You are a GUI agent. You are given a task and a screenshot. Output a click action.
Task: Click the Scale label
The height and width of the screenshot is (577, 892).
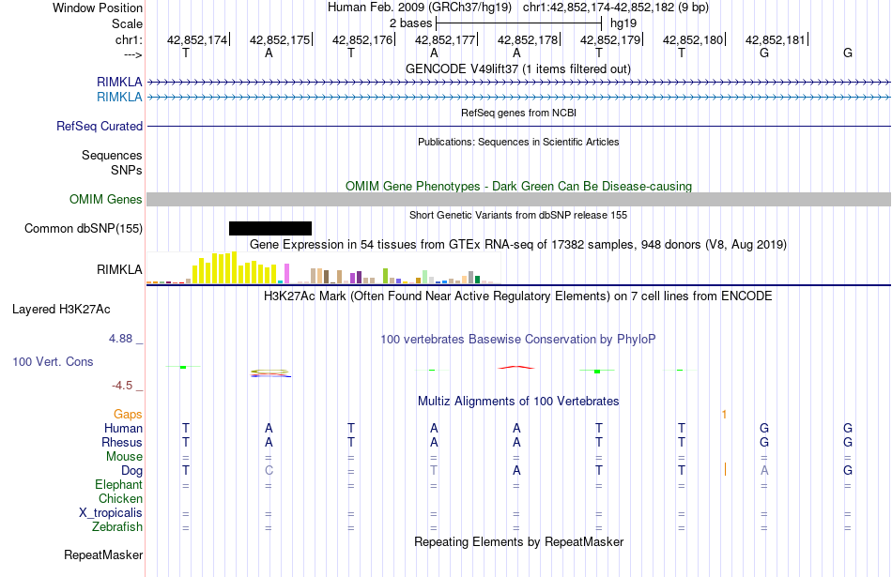coord(128,23)
